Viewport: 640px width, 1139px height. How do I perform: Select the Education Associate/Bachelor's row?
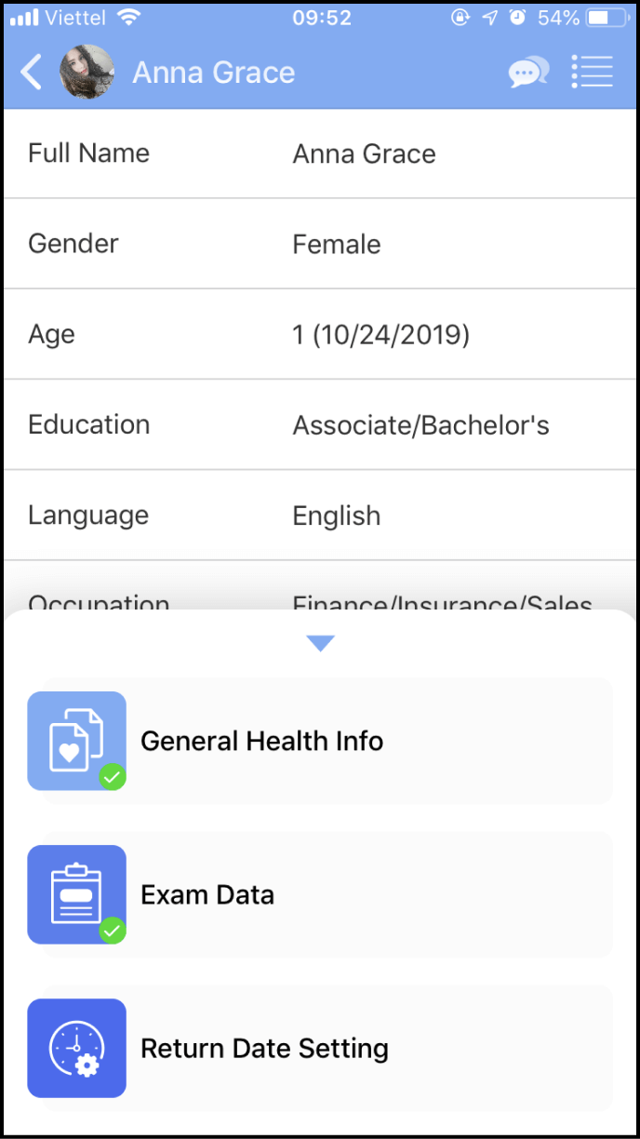click(x=320, y=425)
